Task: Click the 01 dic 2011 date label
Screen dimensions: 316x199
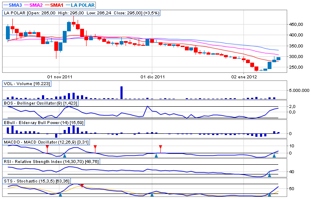Action: [x=152, y=77]
